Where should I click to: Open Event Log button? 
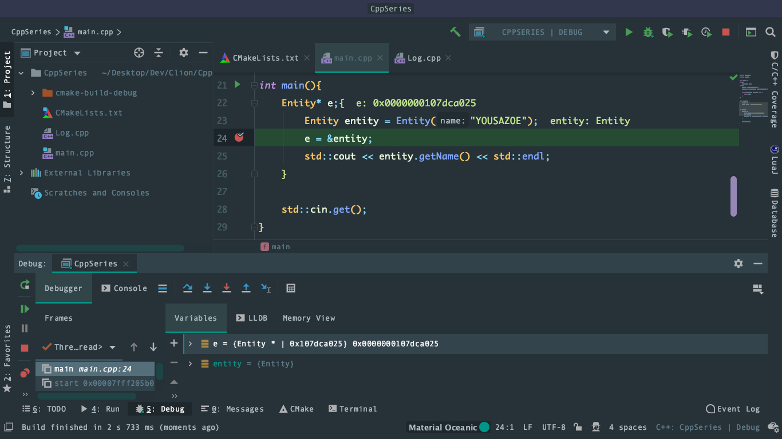point(733,409)
